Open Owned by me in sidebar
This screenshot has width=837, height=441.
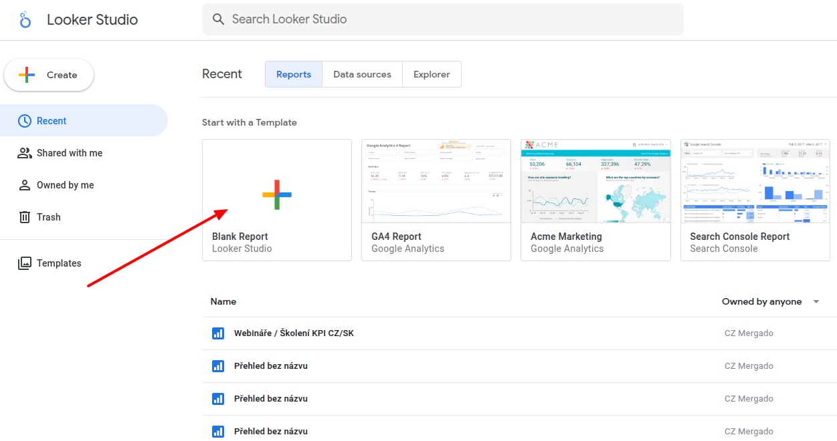[84, 185]
